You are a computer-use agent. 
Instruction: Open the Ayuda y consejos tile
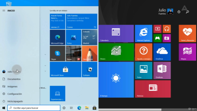point(144,52)
